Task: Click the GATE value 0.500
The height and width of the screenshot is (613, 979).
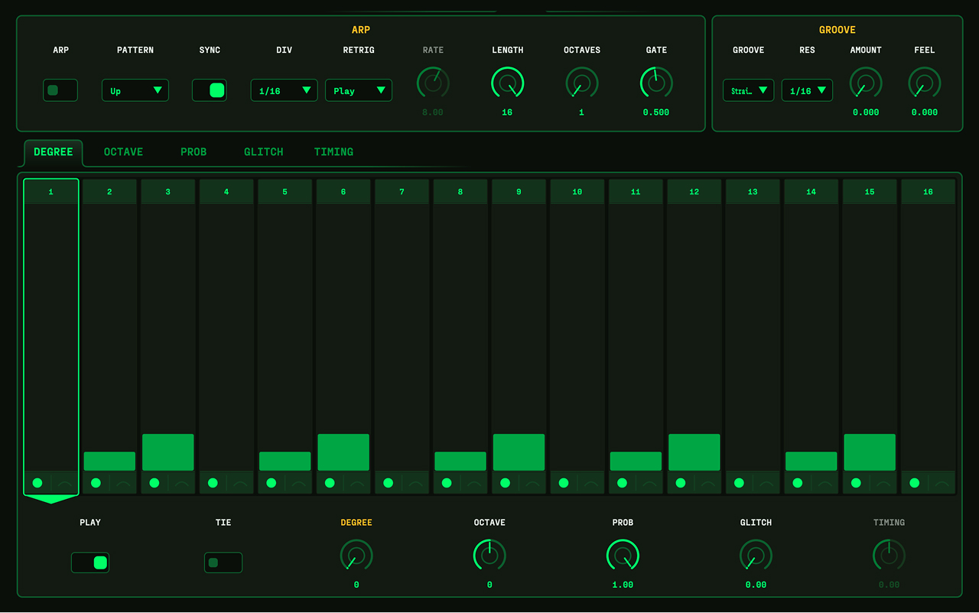Action: tap(656, 112)
